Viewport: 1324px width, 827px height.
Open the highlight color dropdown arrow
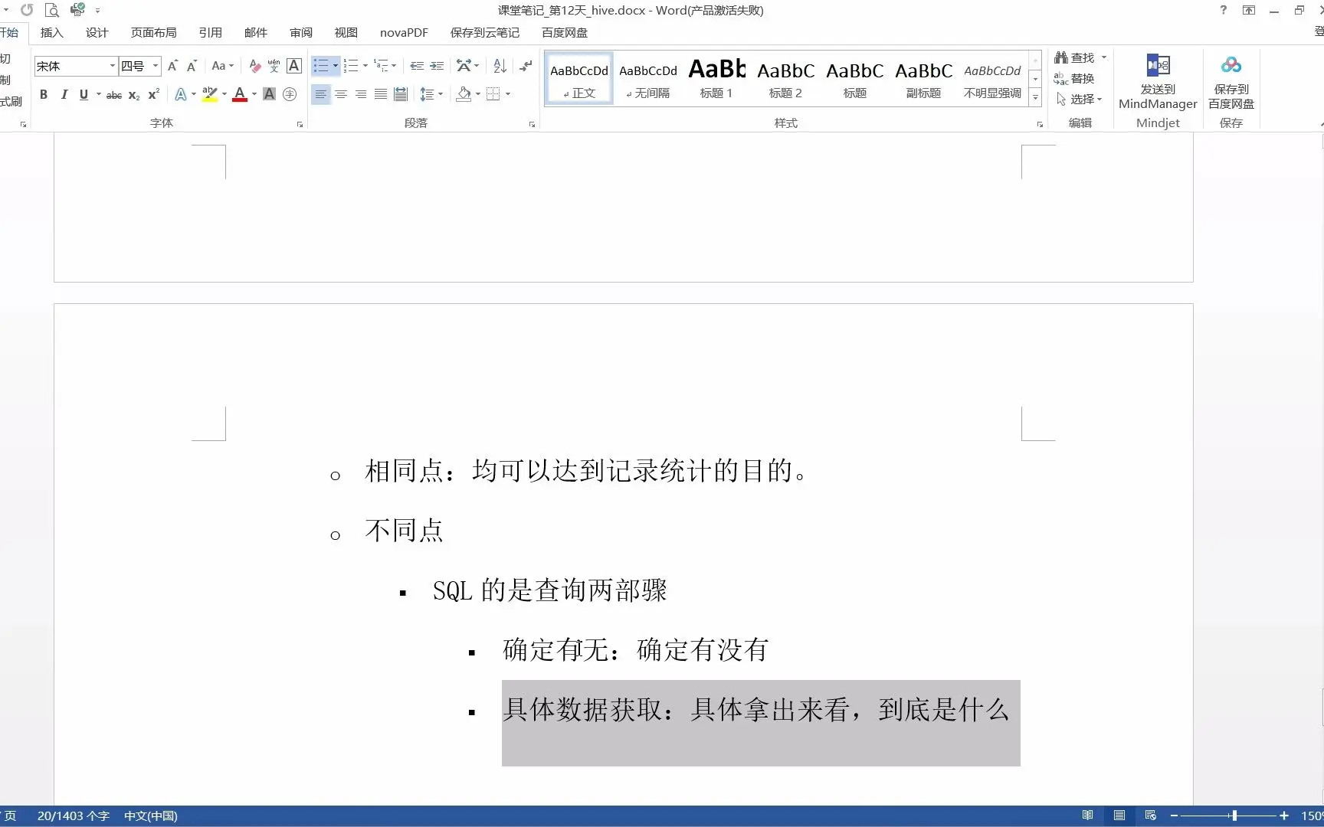[x=224, y=94]
